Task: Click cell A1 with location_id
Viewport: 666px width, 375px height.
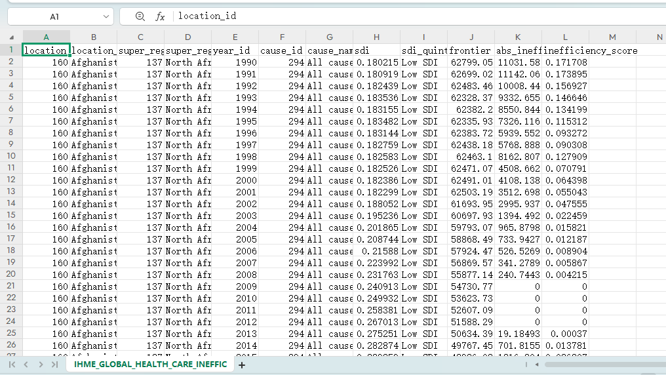Action: coord(47,50)
